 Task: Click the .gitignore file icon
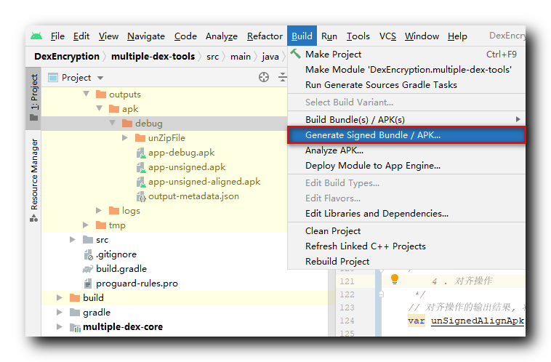[88, 254]
